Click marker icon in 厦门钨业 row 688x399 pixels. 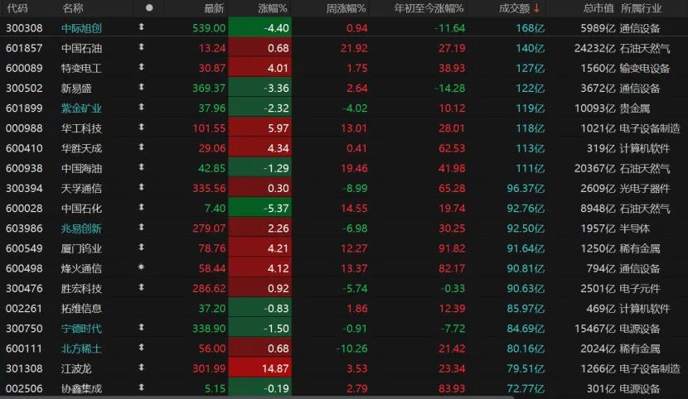point(141,248)
